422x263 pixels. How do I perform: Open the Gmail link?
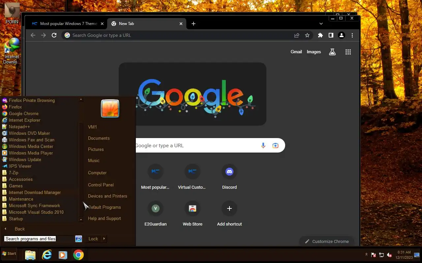coord(296,52)
